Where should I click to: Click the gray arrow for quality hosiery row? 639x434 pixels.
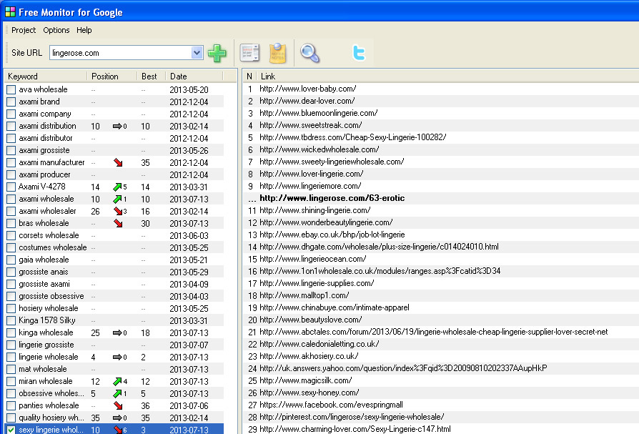click(117, 418)
